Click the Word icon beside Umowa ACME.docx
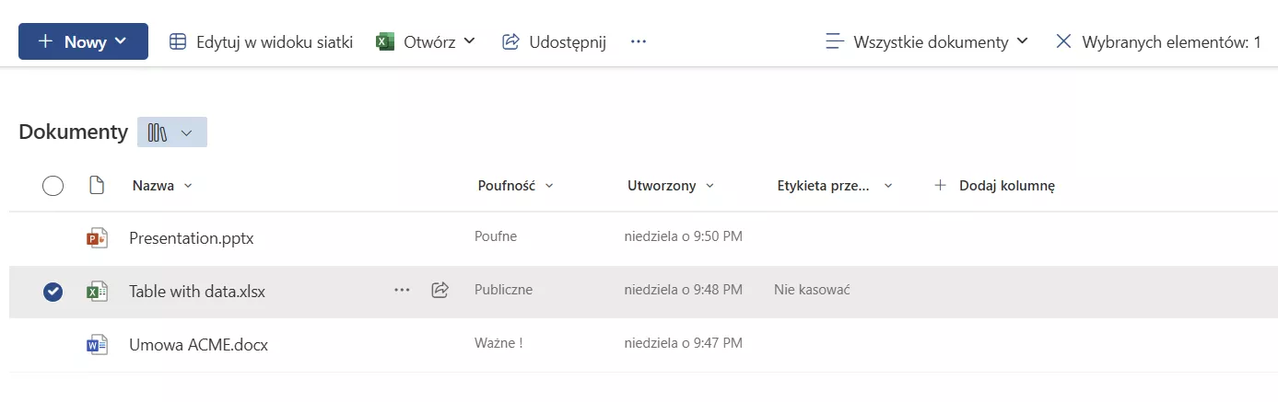 pos(97,345)
